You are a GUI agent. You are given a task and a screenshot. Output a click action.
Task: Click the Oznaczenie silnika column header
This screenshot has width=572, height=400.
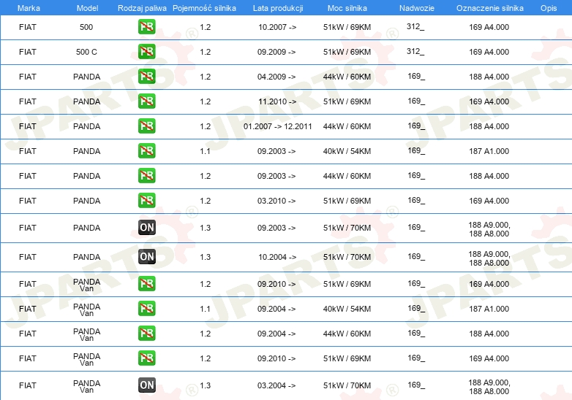pos(490,8)
